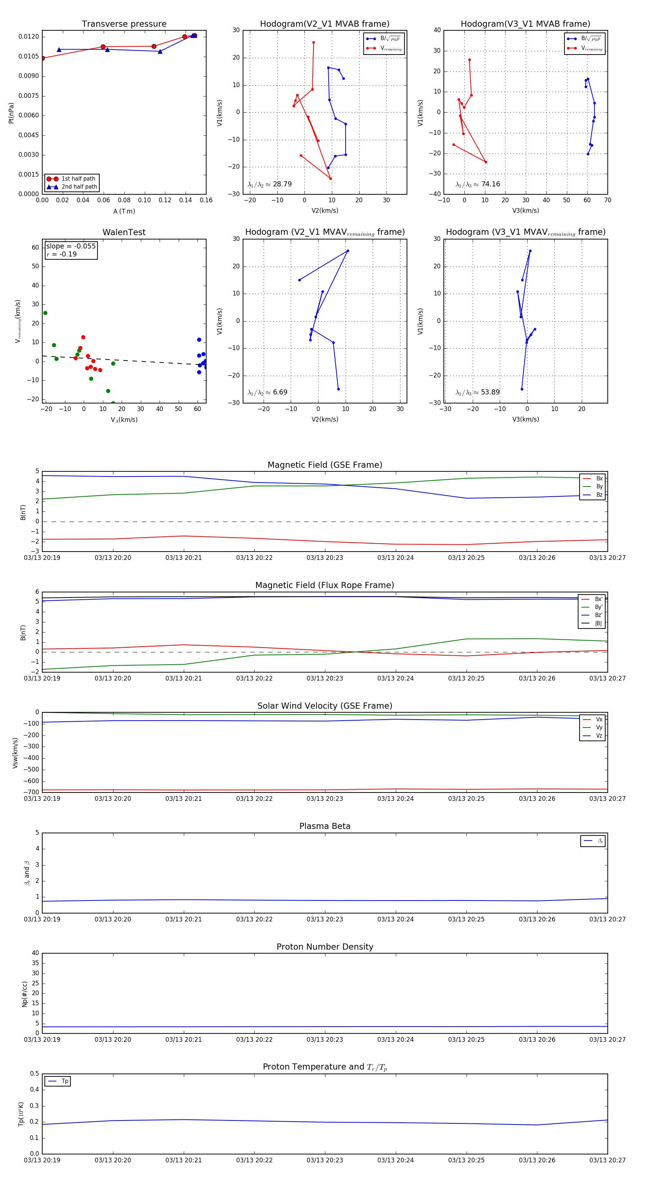
Task: Click the 'WalenTest' plot title
Action: 124,232
